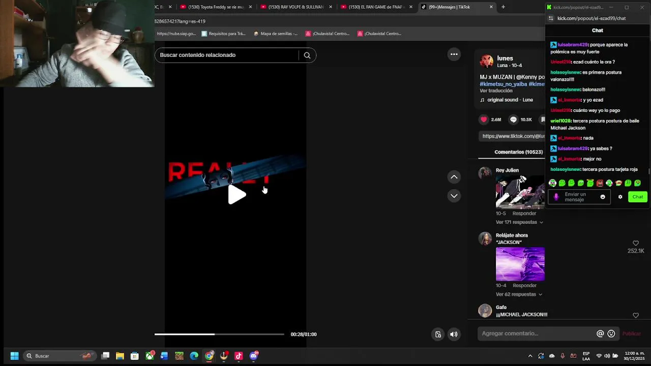
Task: Open 'Requisitos para Trá...' bookmark
Action: click(x=223, y=34)
